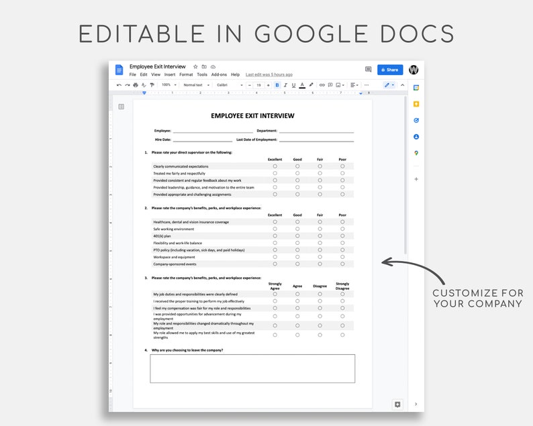Screen dimensions: 533x426
Task: Click the plus to get add-ons
Action: (x=416, y=179)
